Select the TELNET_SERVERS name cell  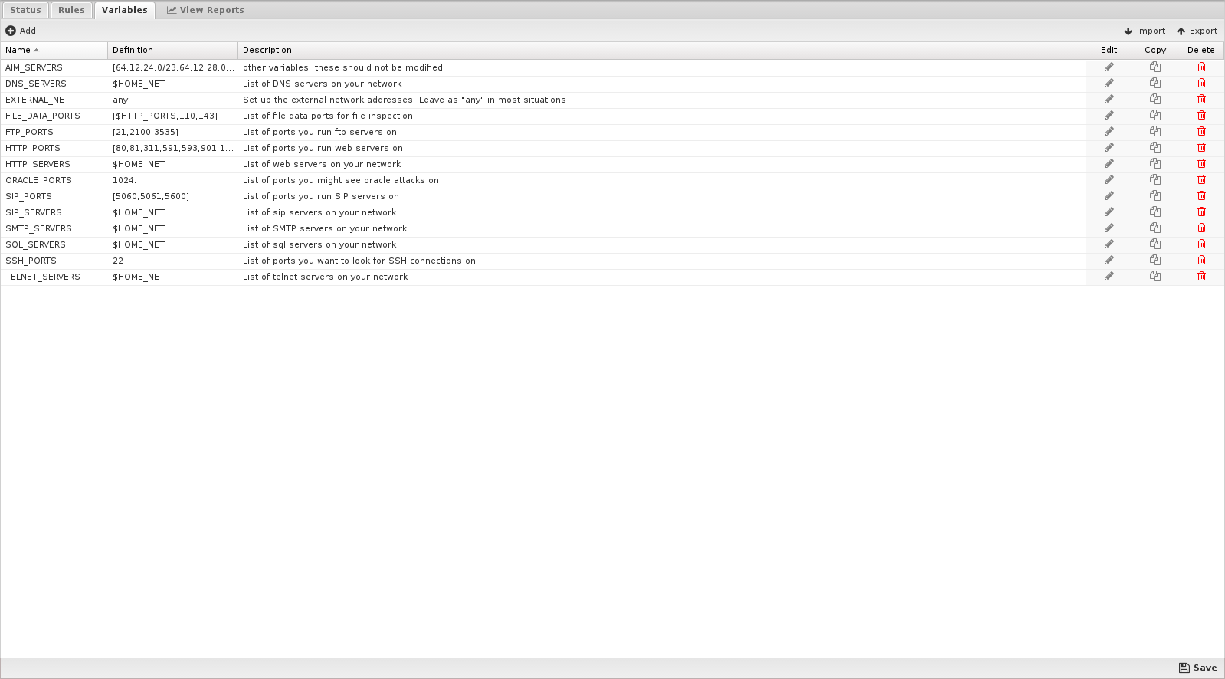[x=54, y=277]
